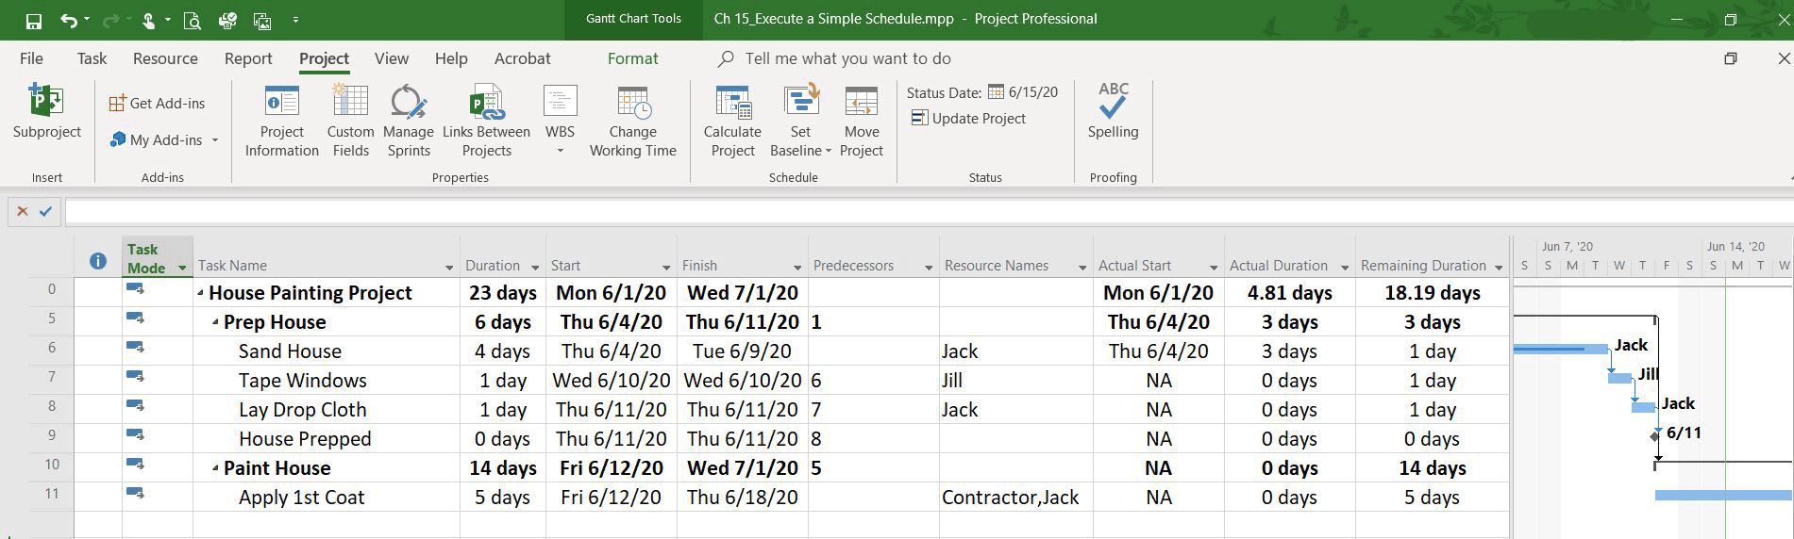
Task: Switch to the Task ribbon tab
Action: point(92,58)
